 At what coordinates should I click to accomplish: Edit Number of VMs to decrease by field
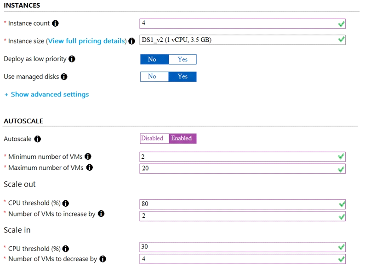(243, 259)
